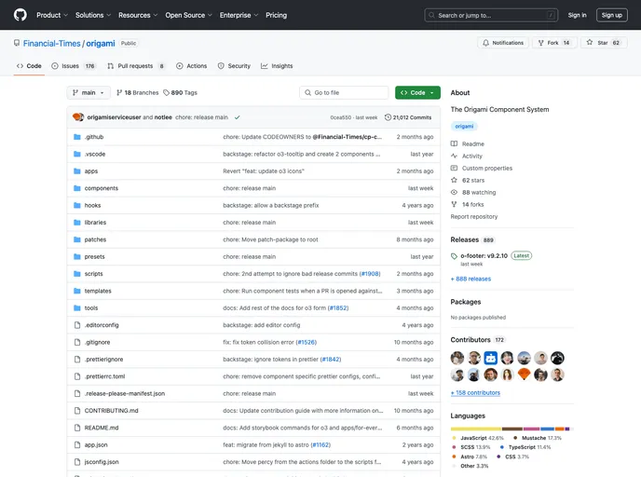This screenshot has width=641, height=477.
Task: Open the Resources dropdown menu
Action: click(138, 15)
